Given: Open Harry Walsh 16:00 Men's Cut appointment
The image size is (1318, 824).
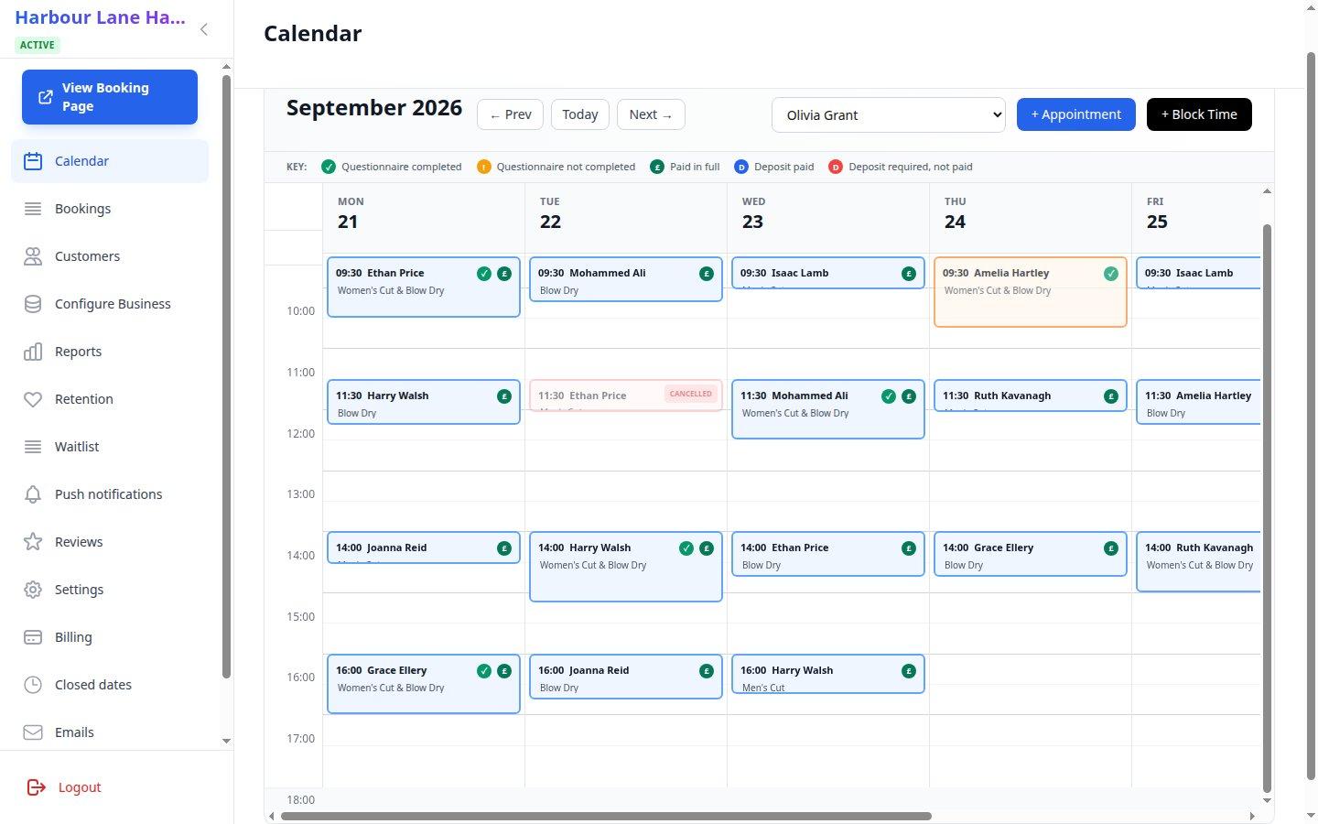Looking at the screenshot, I should coord(828,674).
